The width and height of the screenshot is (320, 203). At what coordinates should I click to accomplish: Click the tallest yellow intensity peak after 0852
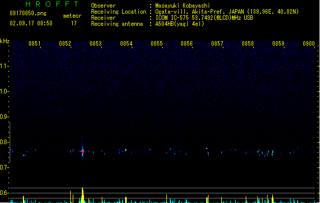point(82,195)
